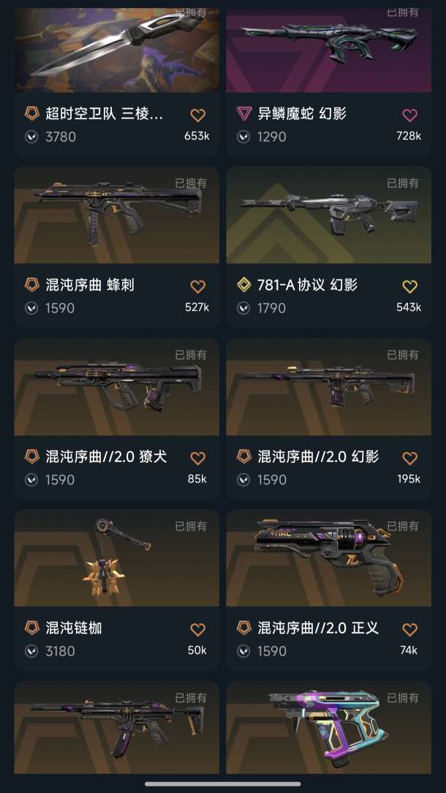This screenshot has width=446, height=793.
Task: View the 混沌链枷 flail image
Action: click(x=117, y=558)
